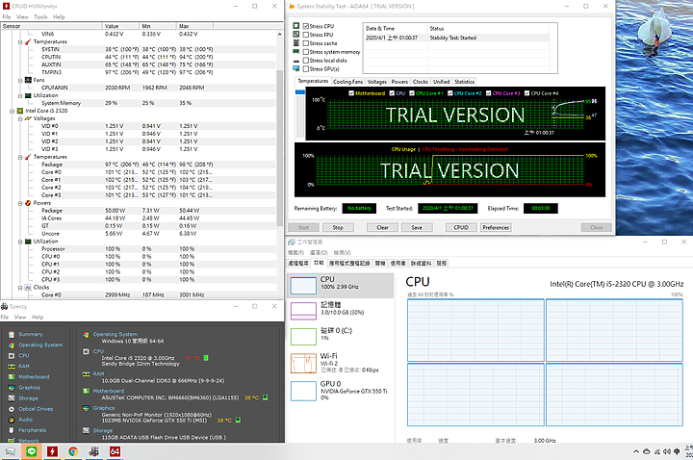Image resolution: width=693 pixels, height=460 pixels.
Task: Enable Stress cache checkbox
Action: tap(306, 43)
